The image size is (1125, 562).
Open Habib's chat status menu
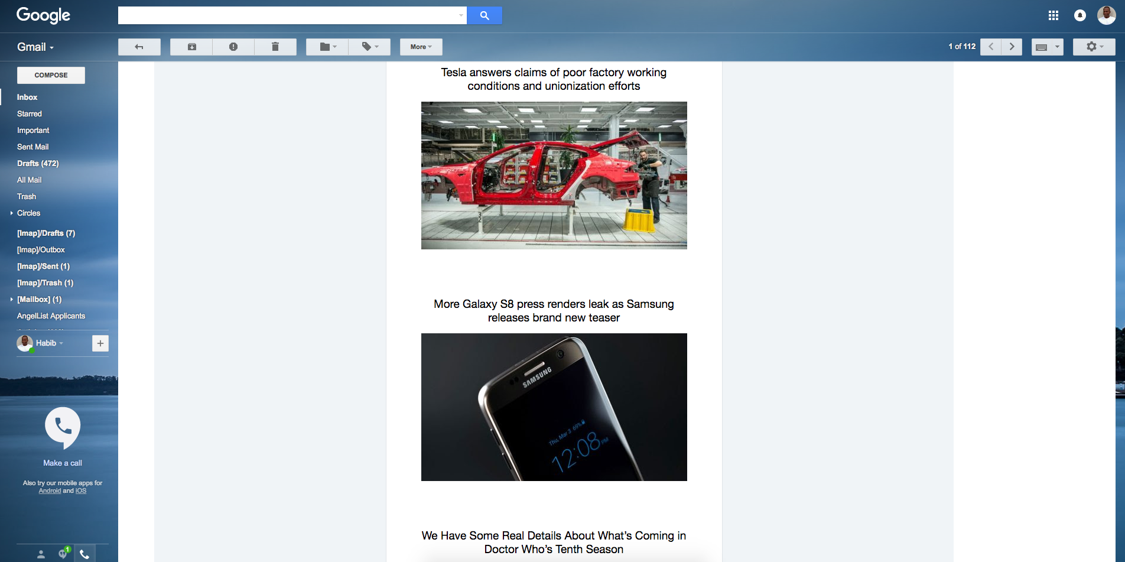(50, 343)
